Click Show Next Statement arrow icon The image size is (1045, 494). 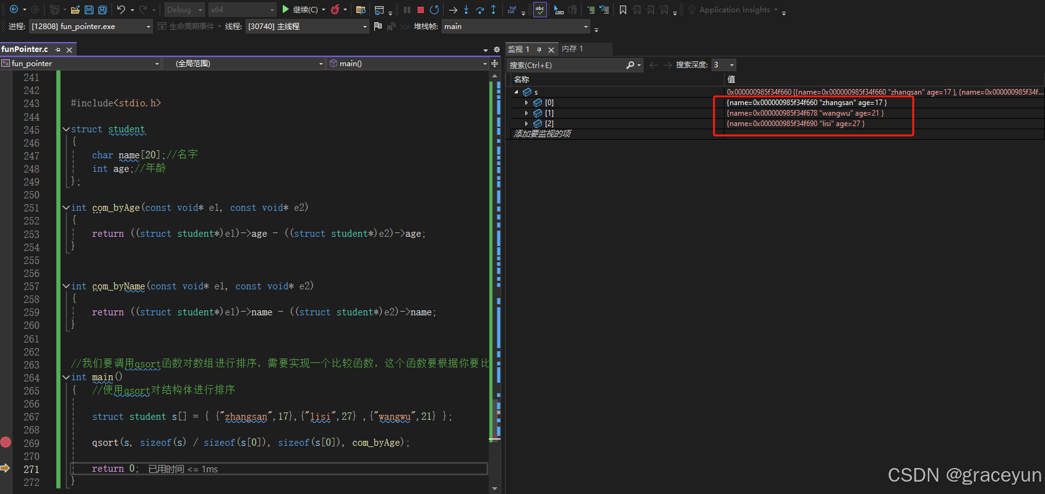point(453,9)
